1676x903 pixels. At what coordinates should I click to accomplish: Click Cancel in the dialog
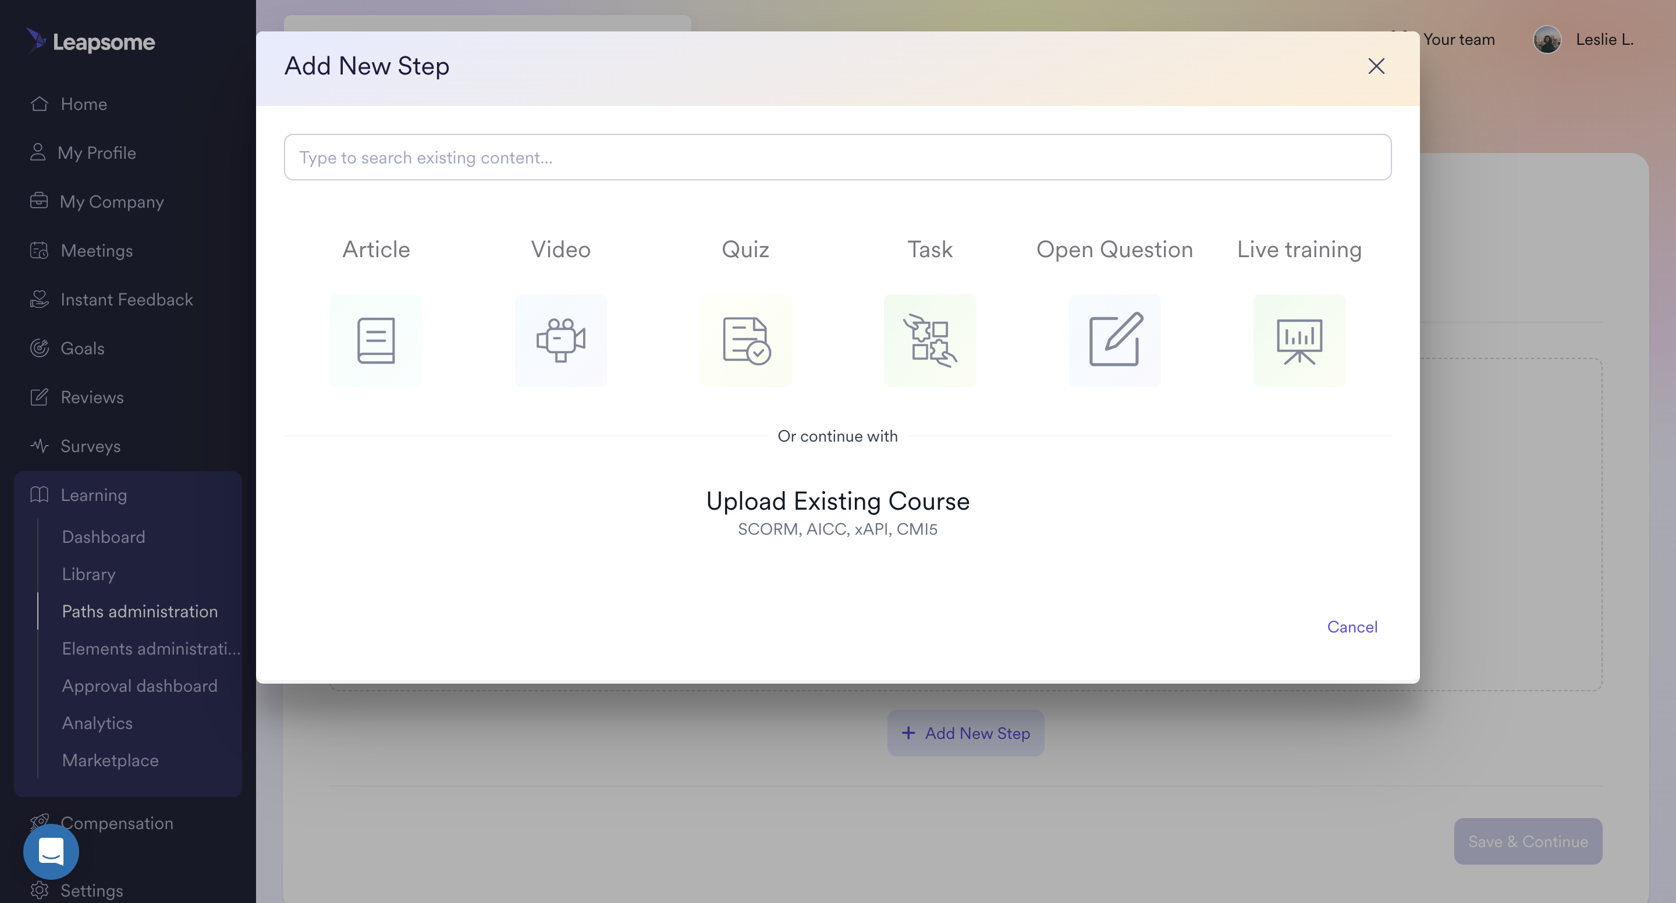tap(1352, 627)
